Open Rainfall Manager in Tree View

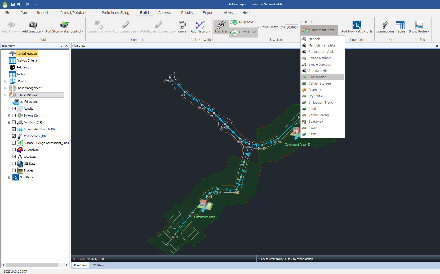pos(27,54)
